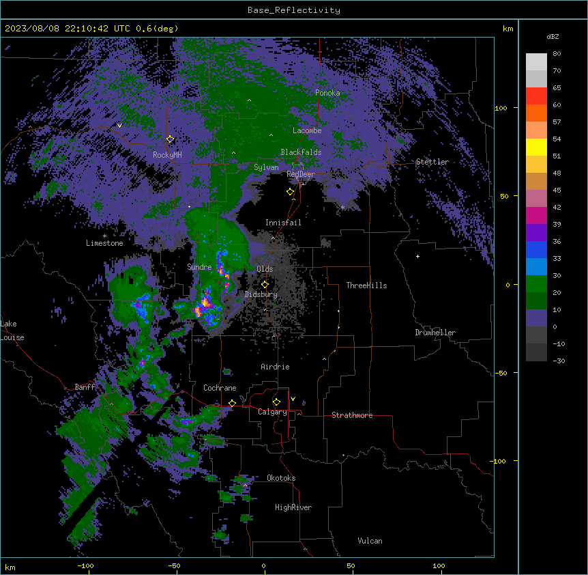Click the dBZ legend heading

(x=553, y=37)
